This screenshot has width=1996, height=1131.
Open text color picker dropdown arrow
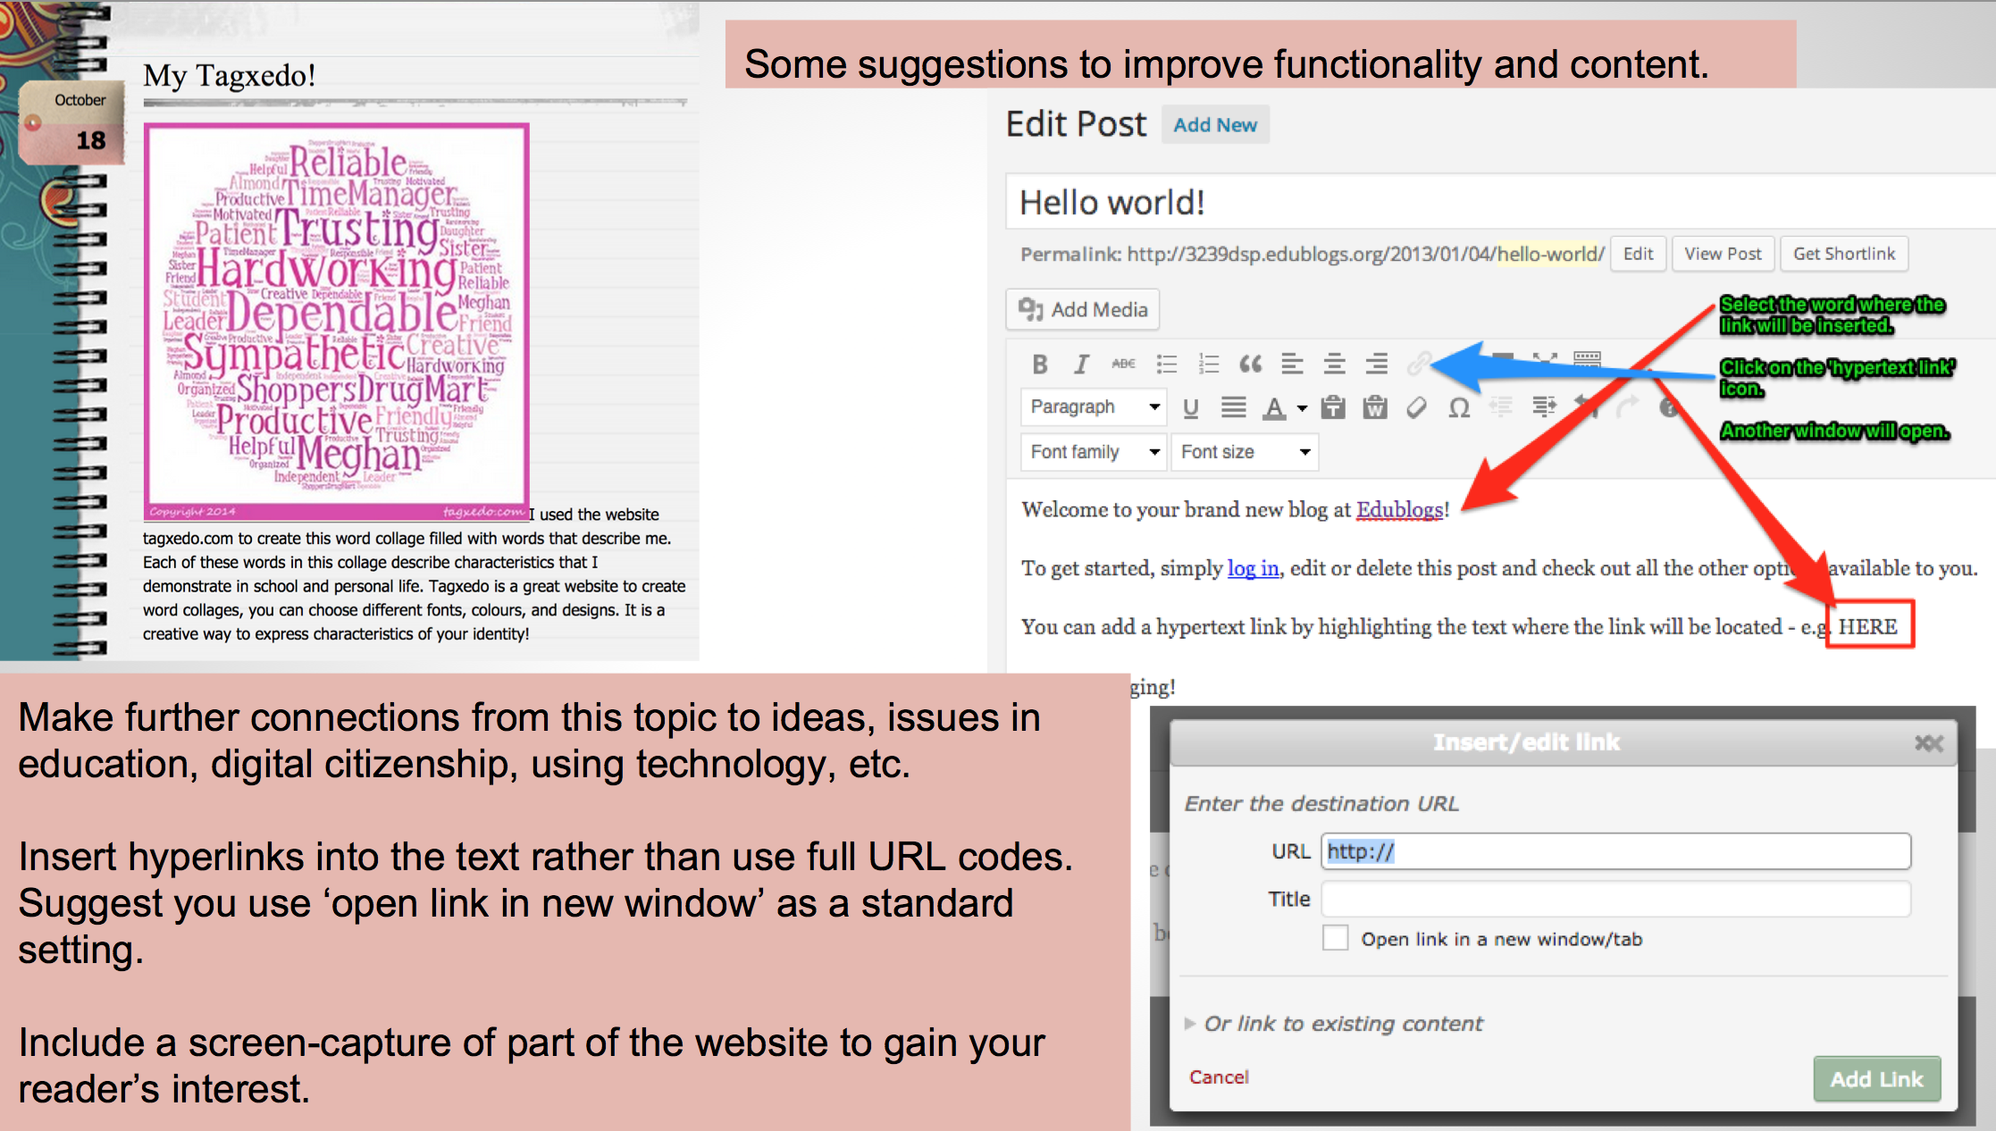tap(1303, 408)
